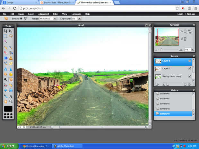Toggle visibility checkbox of Layer 6

pos(190,61)
